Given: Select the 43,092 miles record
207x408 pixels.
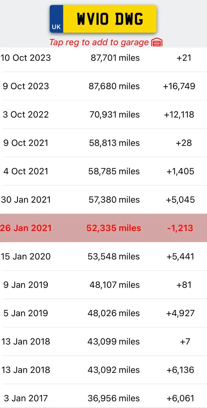Looking at the screenshot, I should (x=103, y=370).
